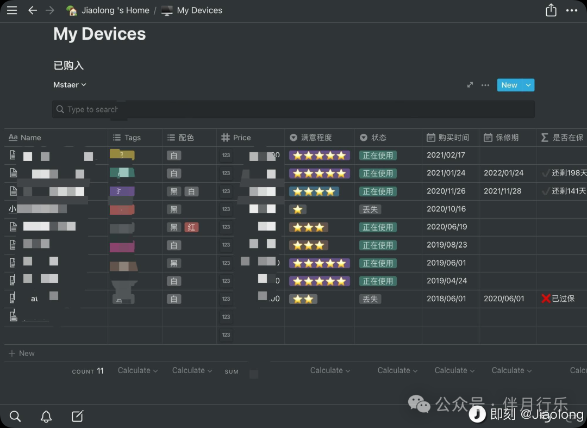Screen dimensions: 587x428
Task: Open the page options three-dot menu
Action: tap(572, 10)
